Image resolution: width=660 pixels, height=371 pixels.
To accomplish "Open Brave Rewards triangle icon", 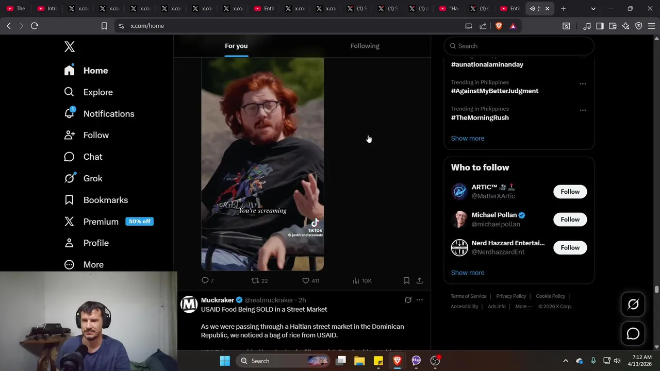I will (x=513, y=26).
